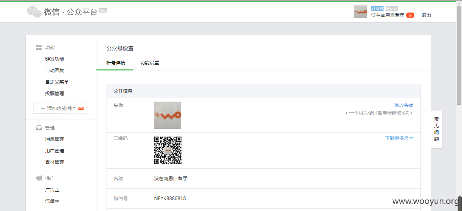Open 广告主 in the sidebar
This screenshot has height=211, width=462.
[52, 190]
